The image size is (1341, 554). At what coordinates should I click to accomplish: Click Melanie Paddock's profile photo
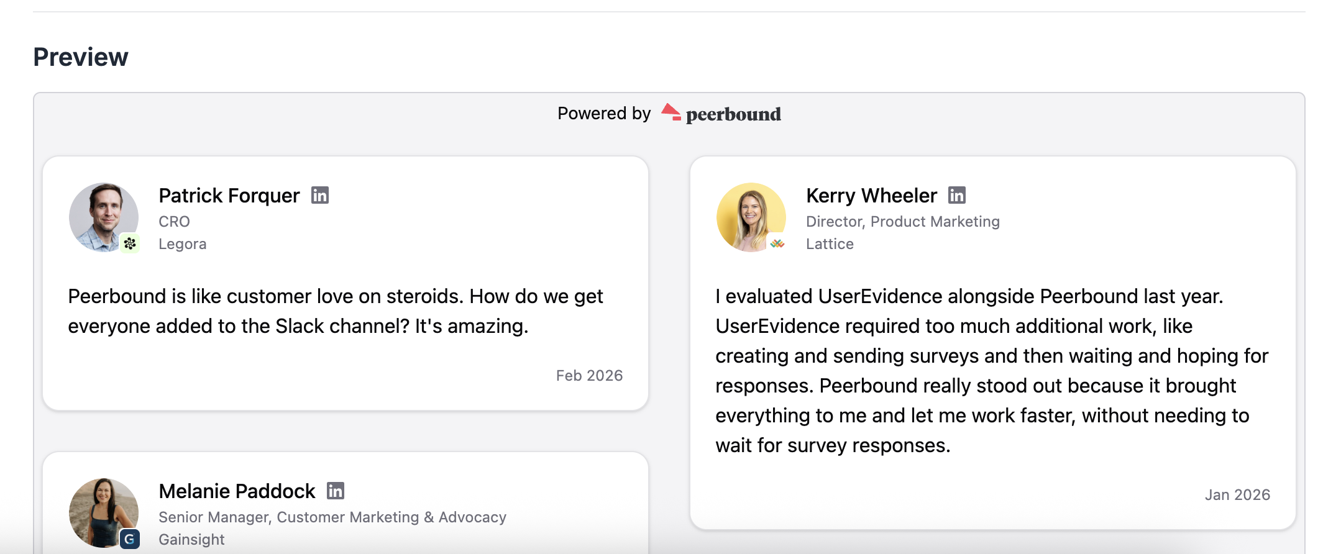(104, 513)
